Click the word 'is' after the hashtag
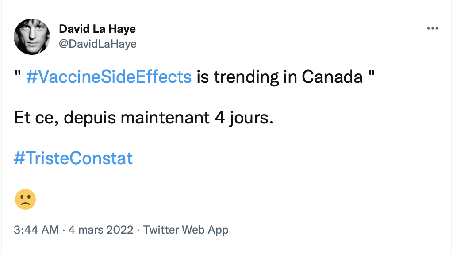 tap(202, 77)
